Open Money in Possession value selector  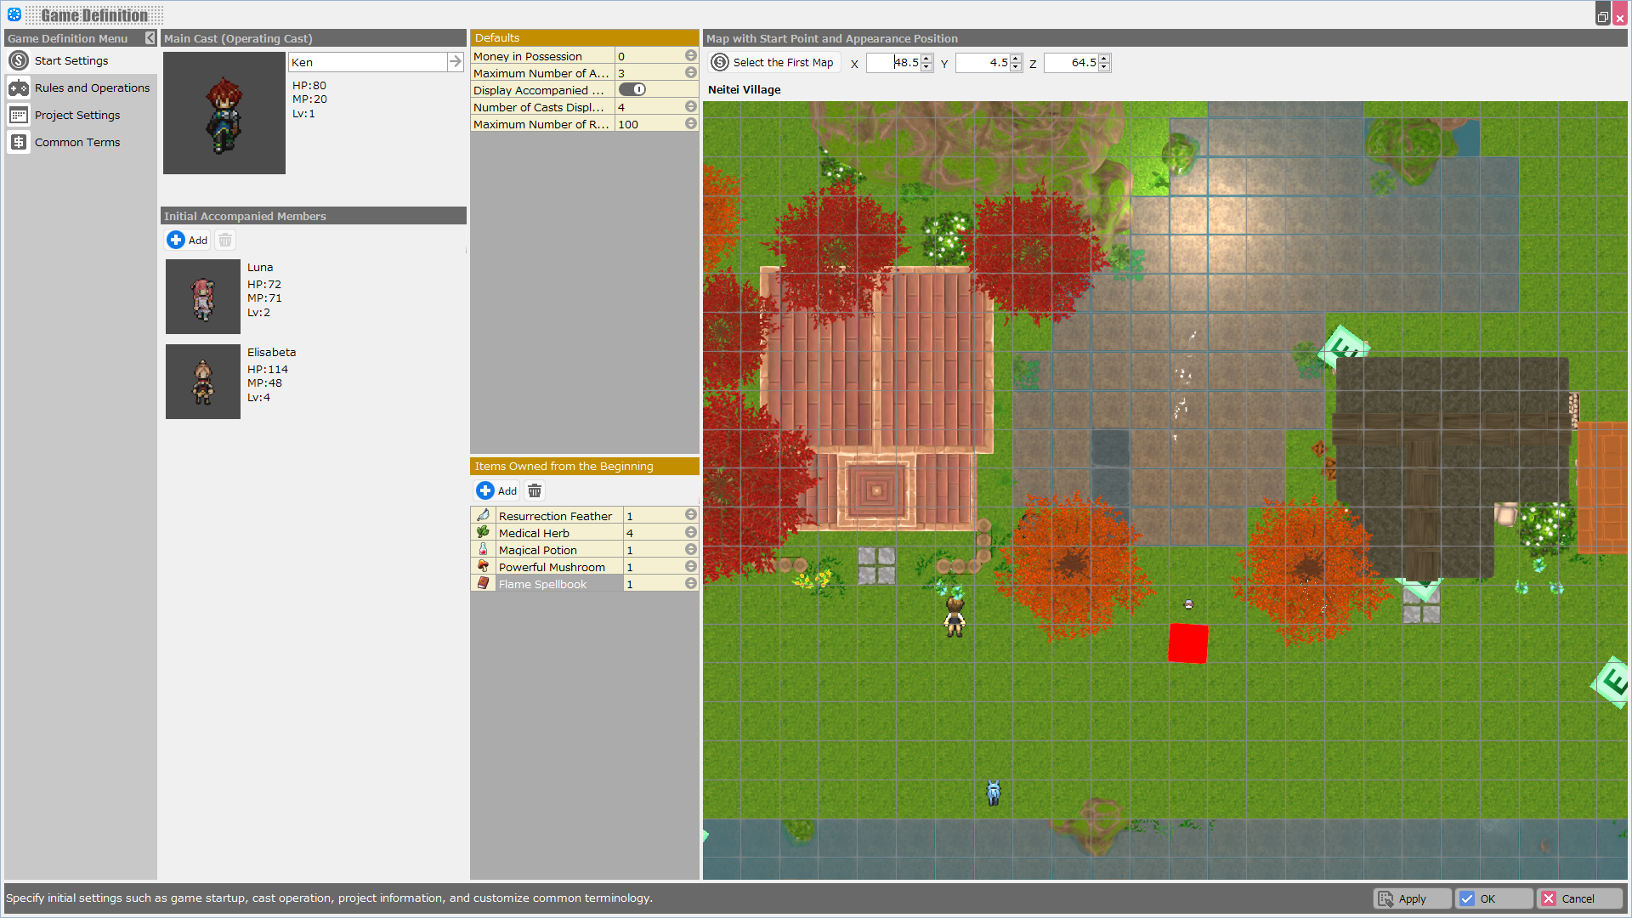pos(690,56)
